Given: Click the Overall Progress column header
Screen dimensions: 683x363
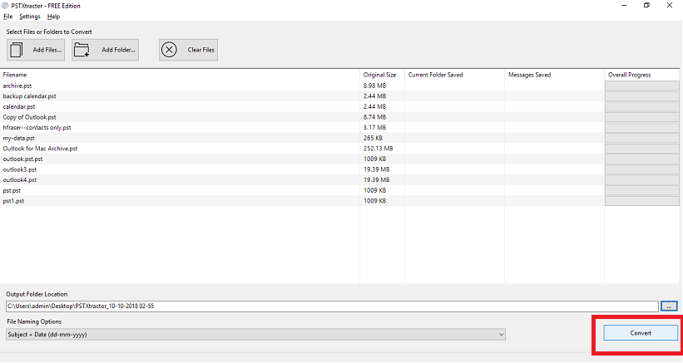Looking at the screenshot, I should click(630, 75).
